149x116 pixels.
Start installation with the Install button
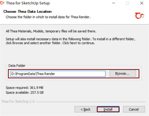[x=108, y=109]
